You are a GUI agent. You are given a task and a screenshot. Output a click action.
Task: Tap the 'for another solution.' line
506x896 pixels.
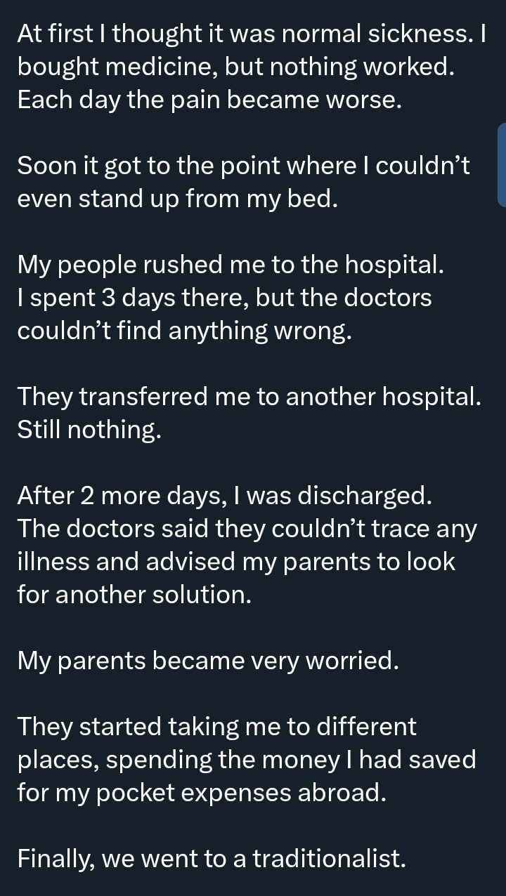(134, 595)
